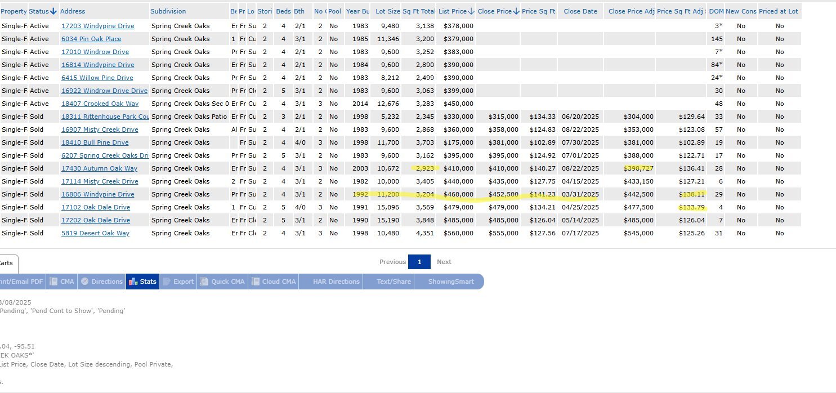Click the Export icon in toolbar
The image size is (836, 393).
(x=167, y=282)
